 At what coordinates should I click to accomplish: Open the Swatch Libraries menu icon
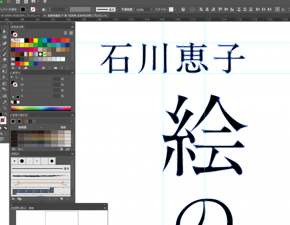coord(14,68)
